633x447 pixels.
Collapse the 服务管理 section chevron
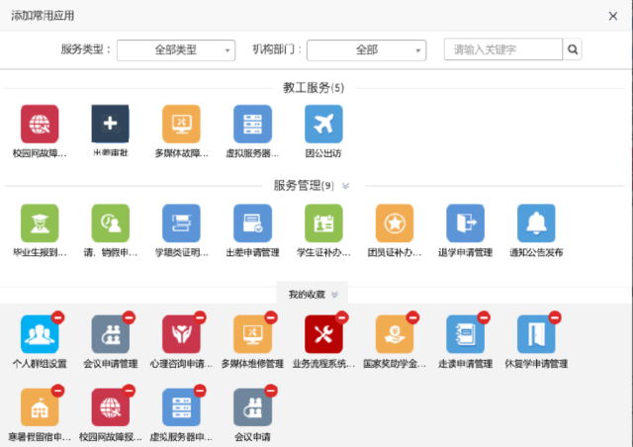point(345,185)
